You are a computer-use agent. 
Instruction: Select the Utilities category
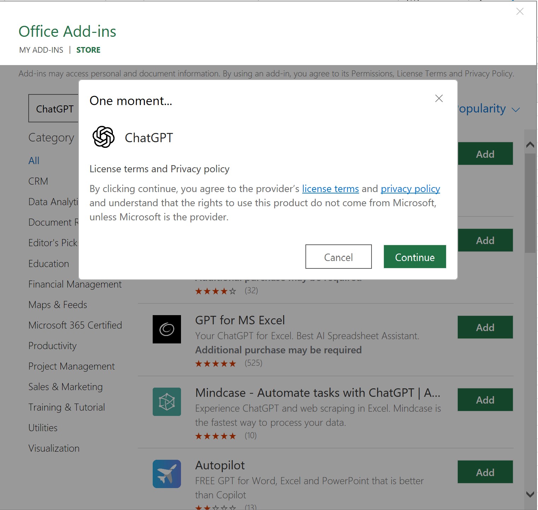tap(43, 428)
